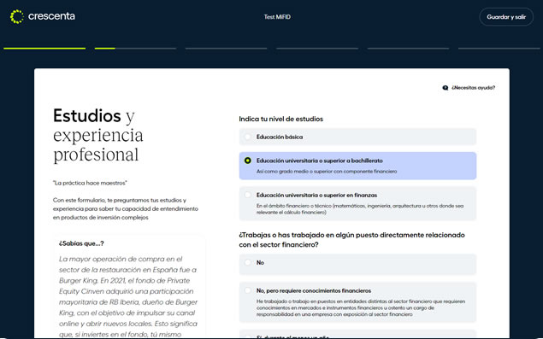Click subtitle Así como grado medio o superior
Image resolution: width=543 pixels, height=339 pixels.
(327, 172)
